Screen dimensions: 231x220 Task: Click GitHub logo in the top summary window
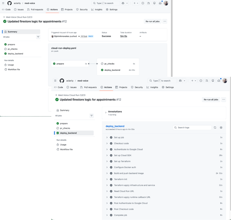point(9,3)
